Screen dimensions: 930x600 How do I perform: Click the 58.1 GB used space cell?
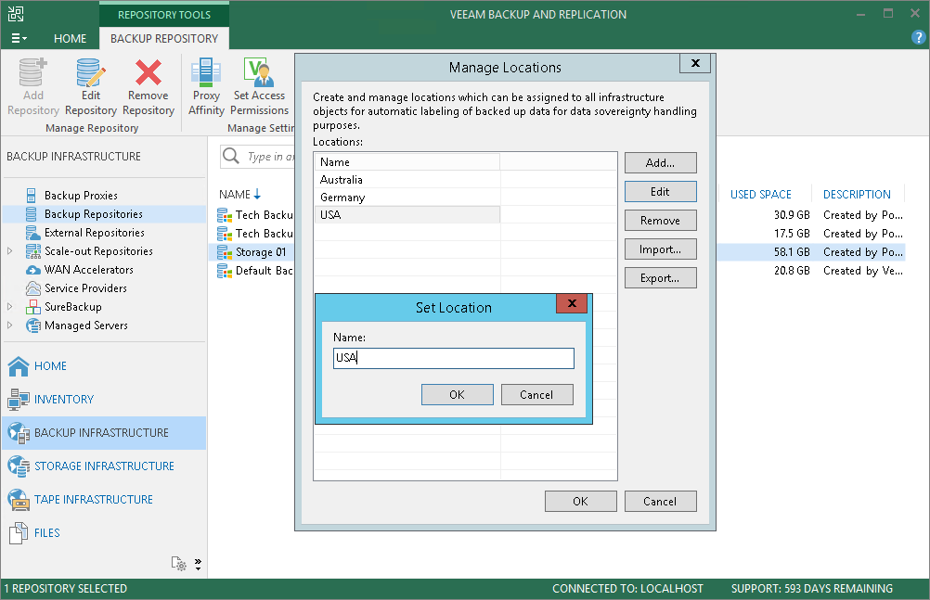(x=792, y=252)
